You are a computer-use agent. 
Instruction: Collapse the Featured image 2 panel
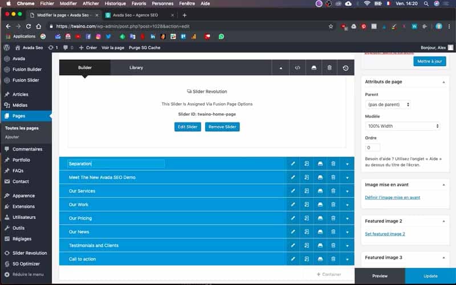[x=443, y=221]
